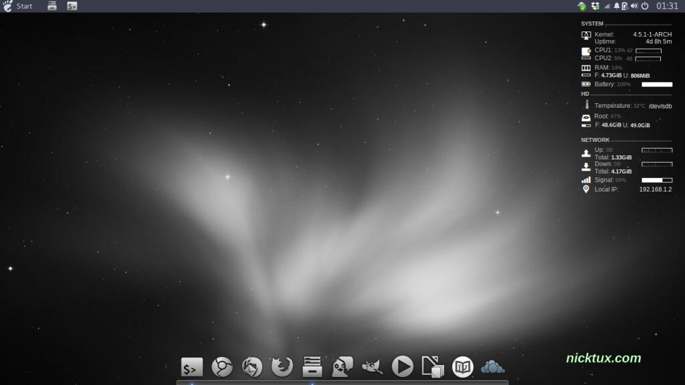Open the media player dock icon
This screenshot has height=385, width=685.
coord(402,367)
